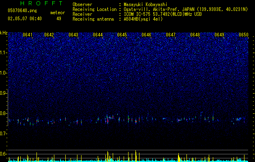This screenshot has width=255, height=162.
Task: Select the meteor count value 49
Action: tap(59, 19)
